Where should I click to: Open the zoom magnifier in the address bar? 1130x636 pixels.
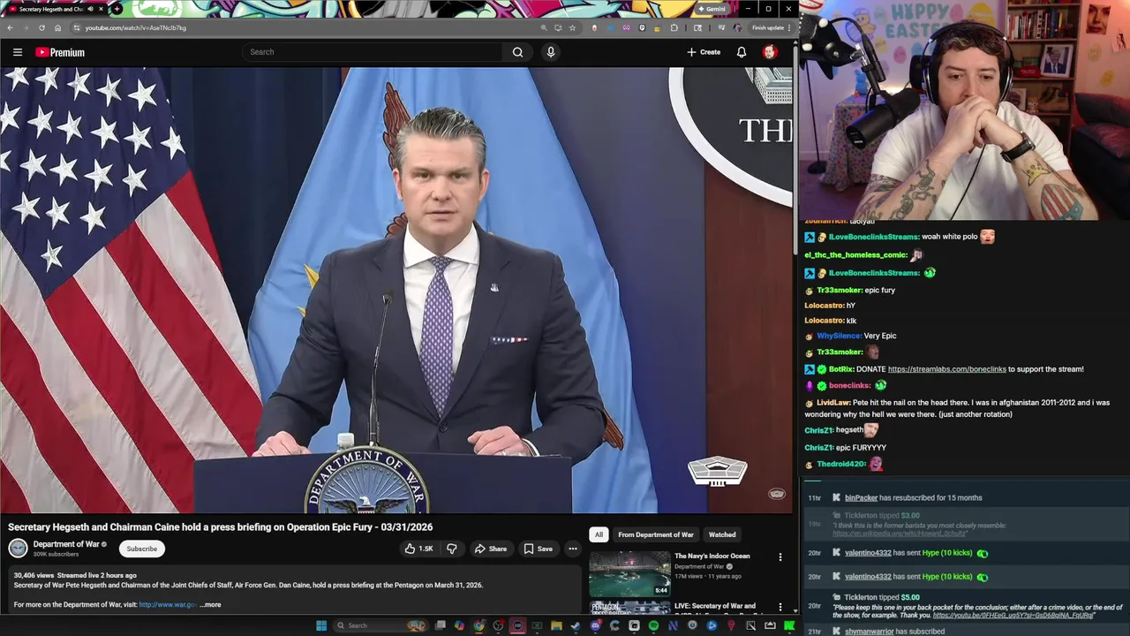click(544, 27)
